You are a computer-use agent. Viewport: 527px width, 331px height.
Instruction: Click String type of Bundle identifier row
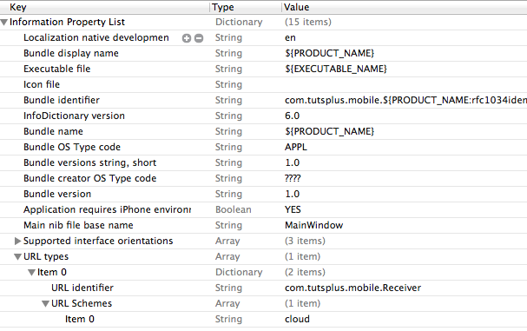(x=228, y=100)
